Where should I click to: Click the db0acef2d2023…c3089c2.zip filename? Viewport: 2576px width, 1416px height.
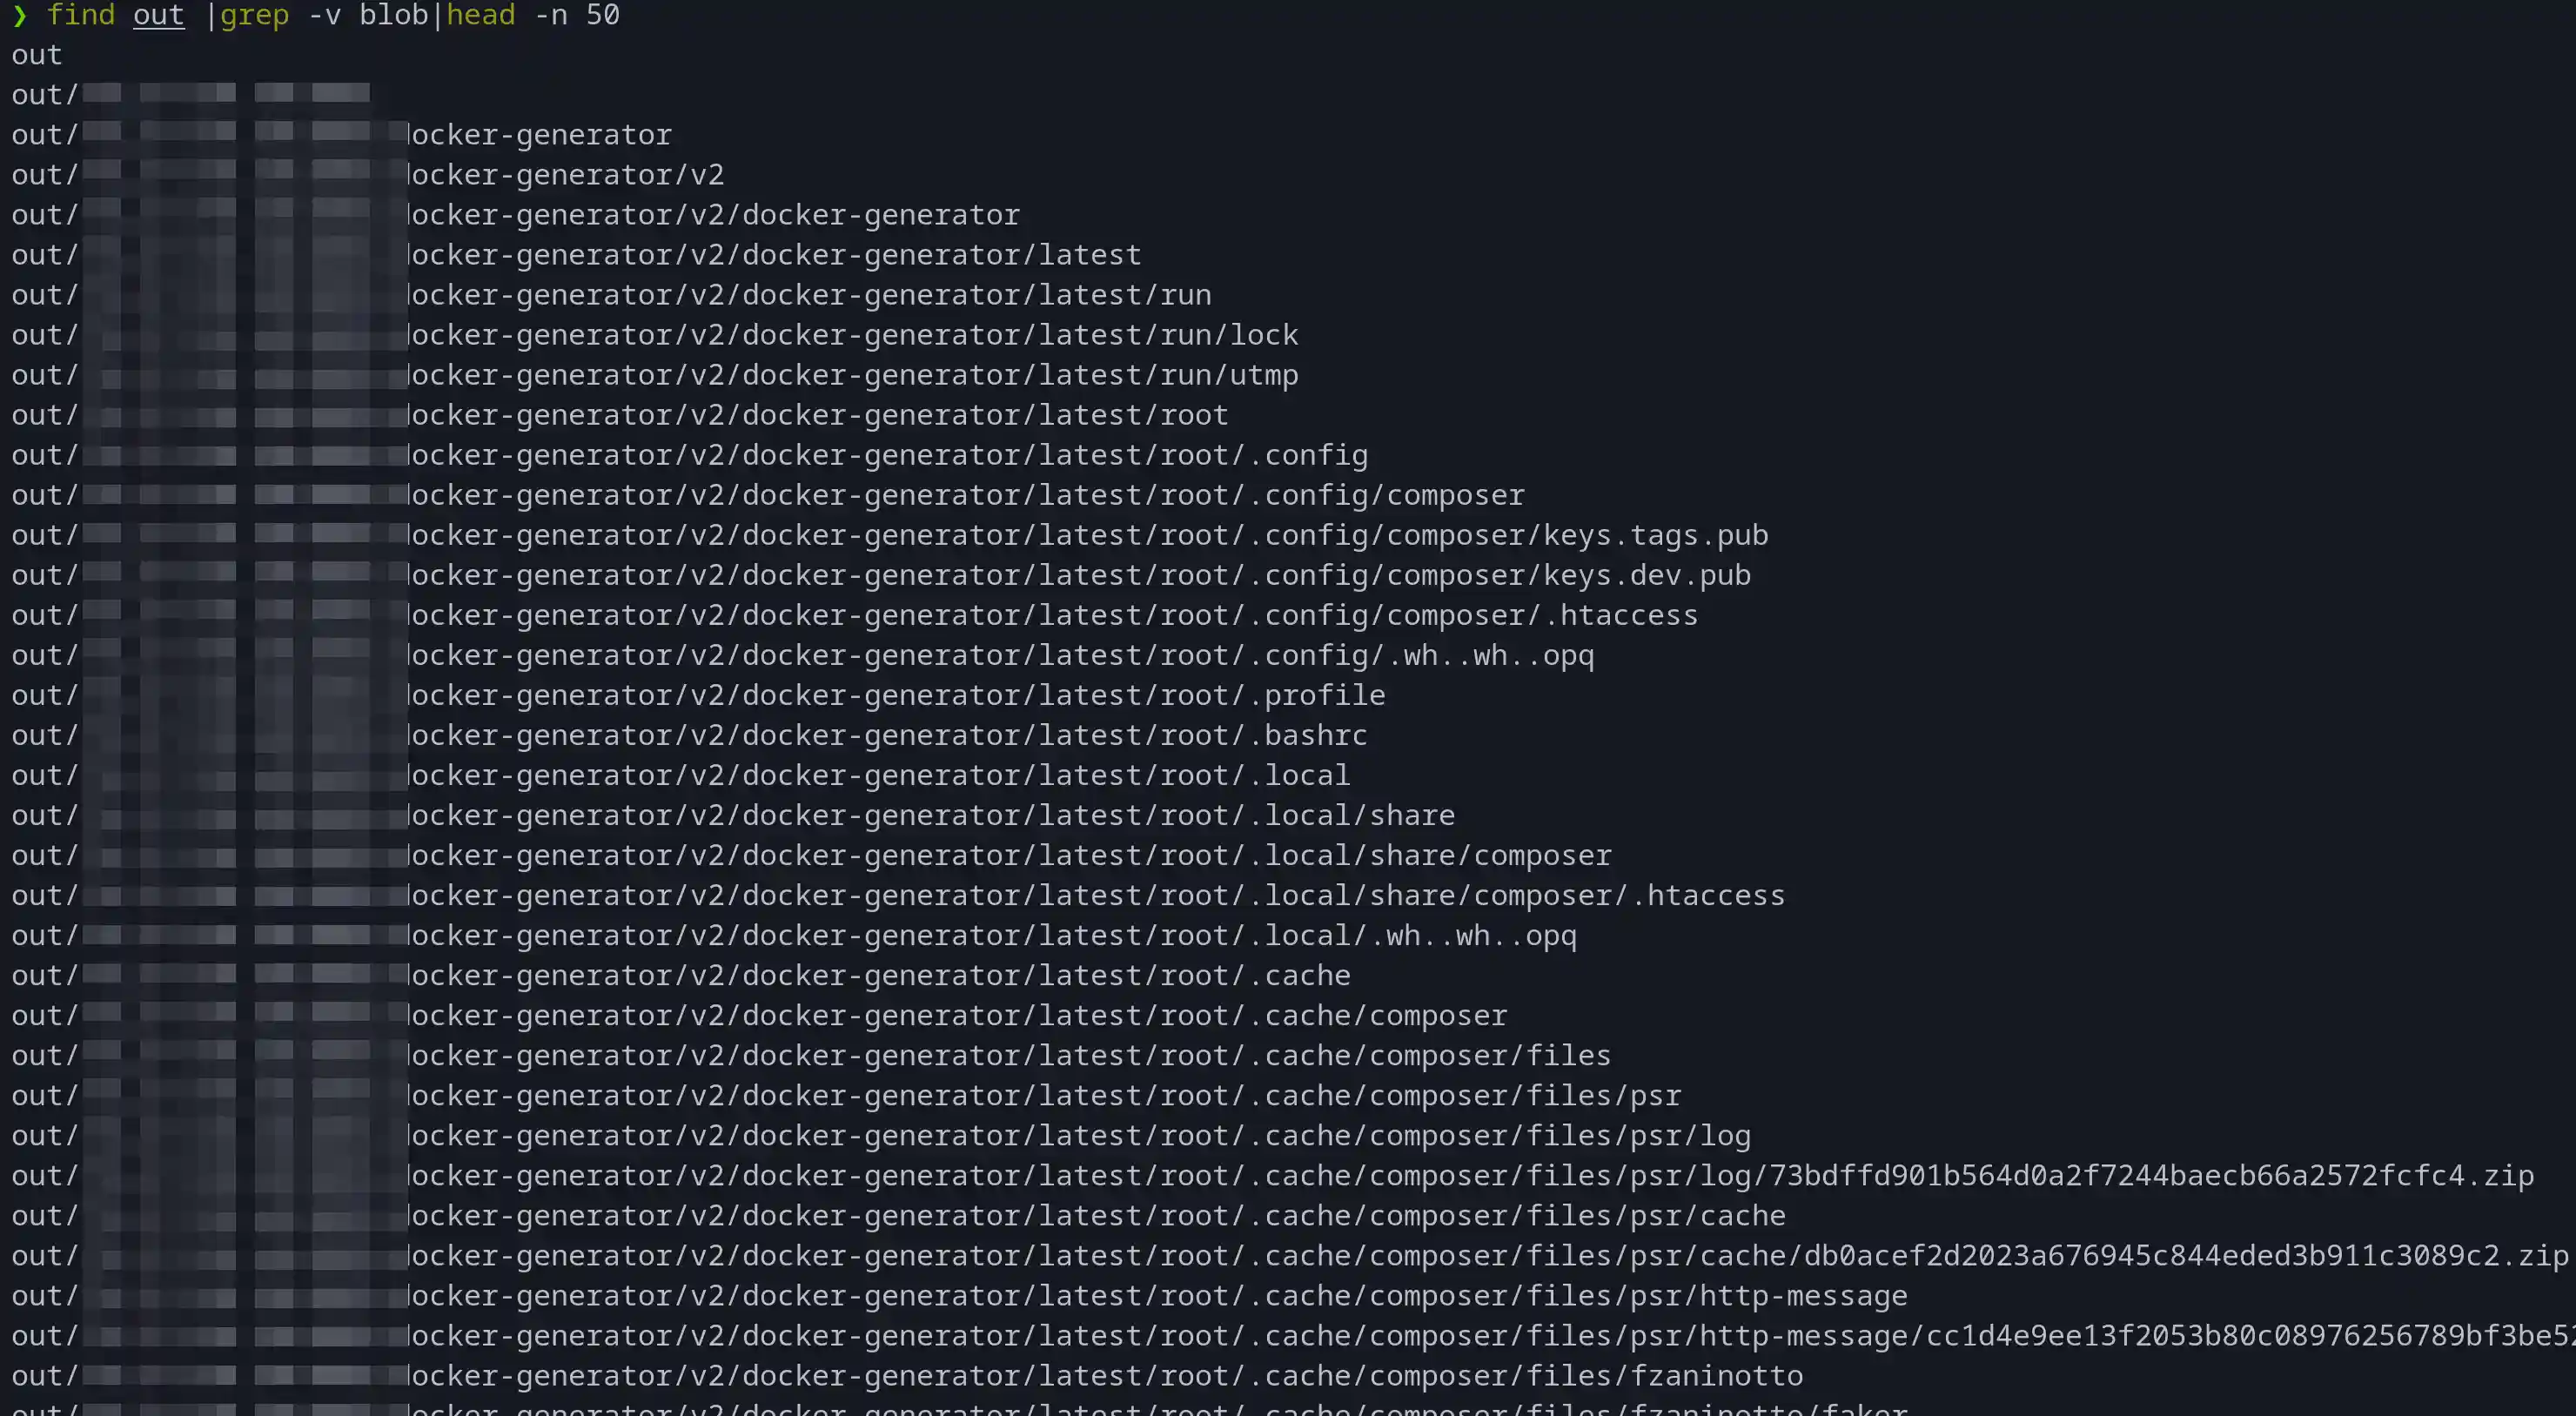click(x=2168, y=1255)
